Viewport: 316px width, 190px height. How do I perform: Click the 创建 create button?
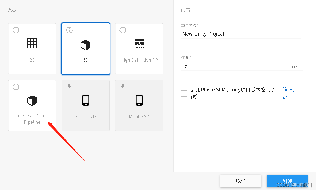tap(287, 181)
